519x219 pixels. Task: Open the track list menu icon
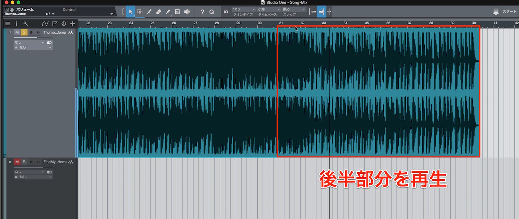(x=8, y=24)
